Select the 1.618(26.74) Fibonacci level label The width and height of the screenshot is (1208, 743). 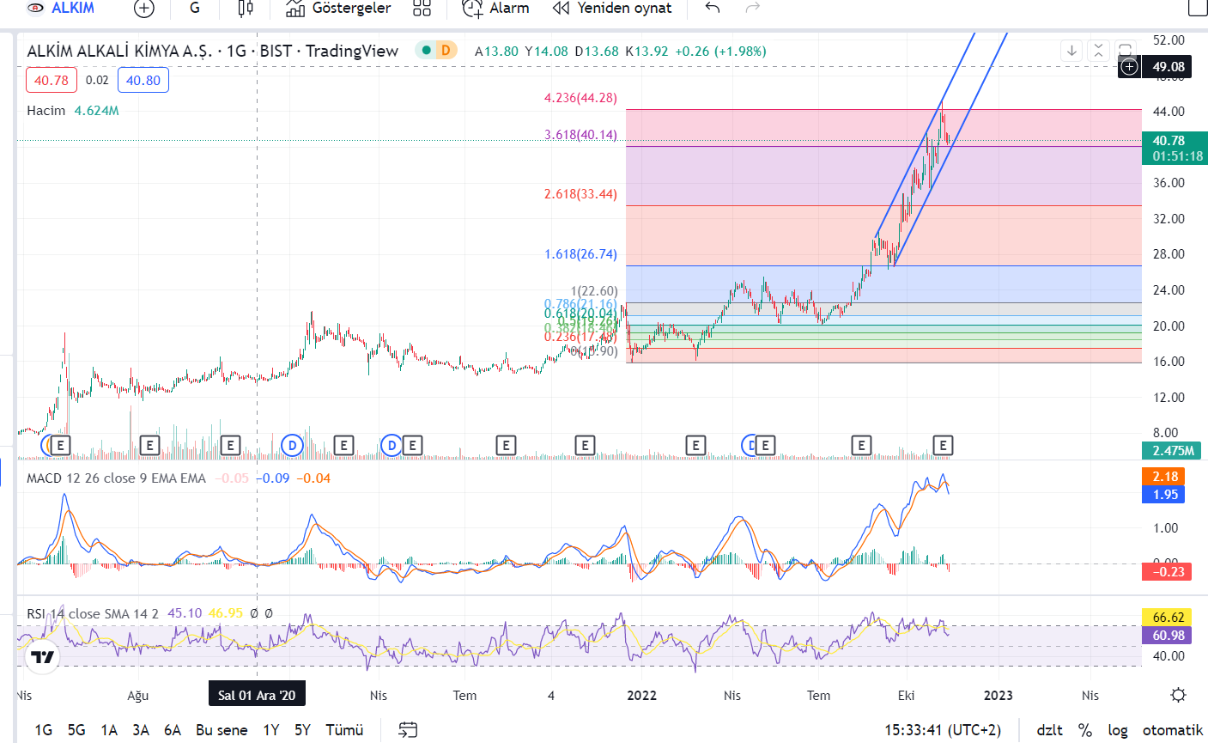(580, 254)
